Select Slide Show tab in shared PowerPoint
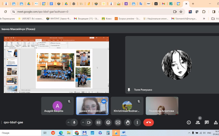 39,40
